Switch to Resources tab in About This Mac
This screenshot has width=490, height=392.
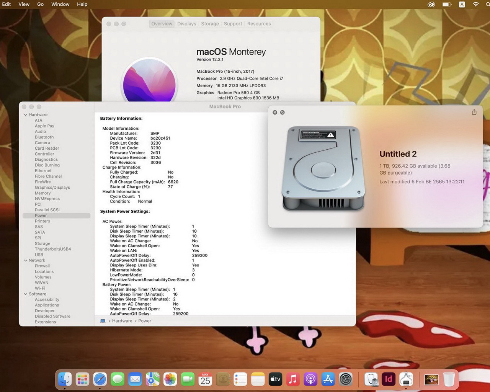[x=259, y=24]
